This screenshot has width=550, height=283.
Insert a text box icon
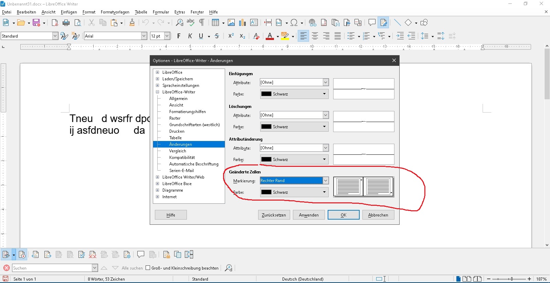point(254,23)
